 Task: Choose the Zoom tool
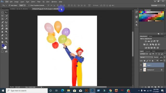point(6,42)
